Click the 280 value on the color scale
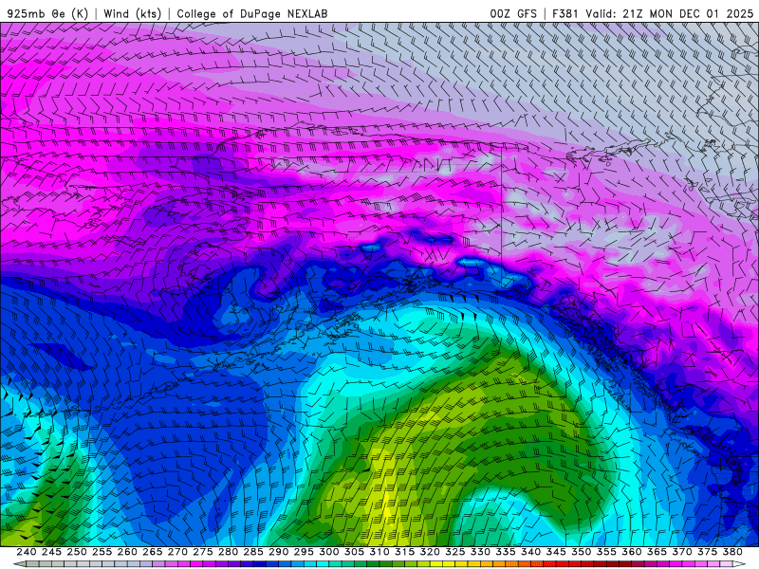 point(228,552)
